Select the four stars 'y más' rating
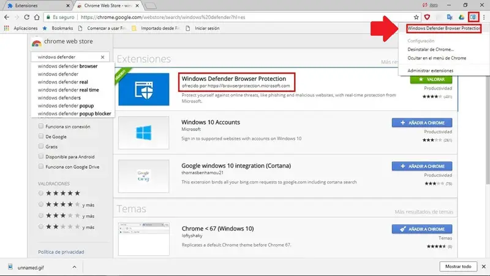Image resolution: width=490 pixels, height=276 pixels. pos(41,204)
